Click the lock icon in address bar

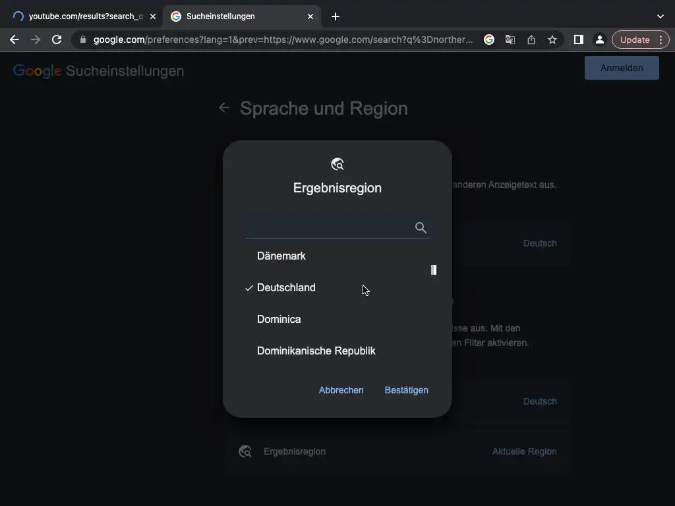83,40
